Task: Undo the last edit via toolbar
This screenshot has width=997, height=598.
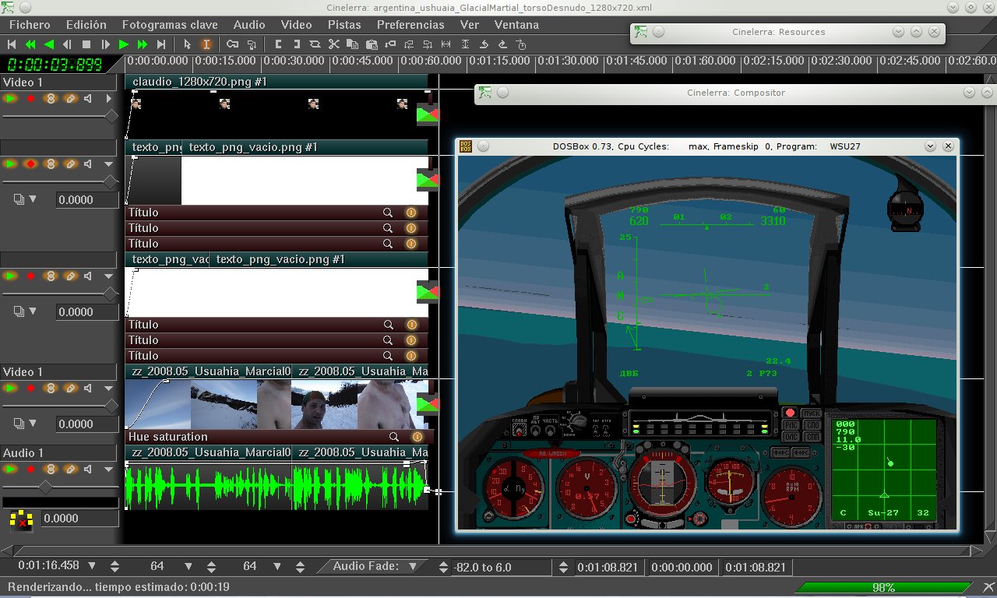Action: pyautogui.click(x=484, y=44)
